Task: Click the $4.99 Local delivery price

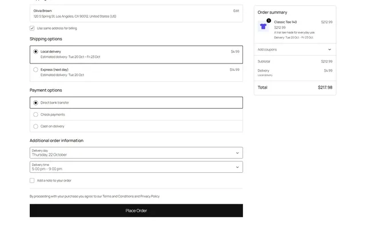Action: click(x=235, y=52)
